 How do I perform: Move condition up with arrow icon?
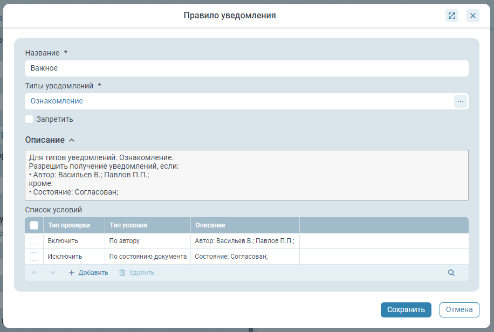click(35, 273)
